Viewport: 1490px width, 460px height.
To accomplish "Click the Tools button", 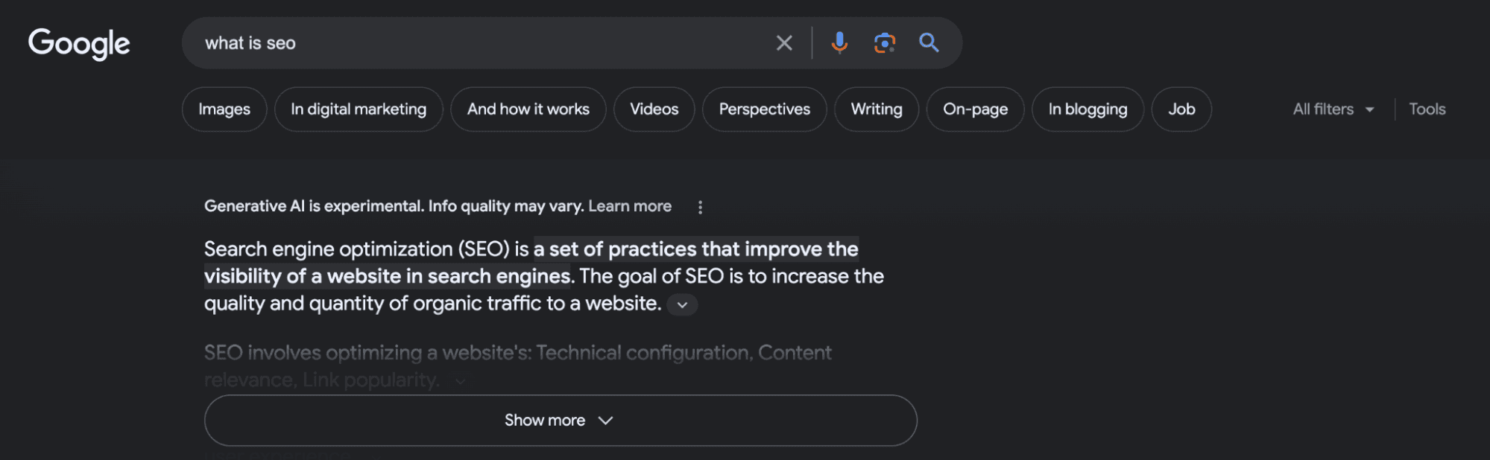I will click(1427, 109).
